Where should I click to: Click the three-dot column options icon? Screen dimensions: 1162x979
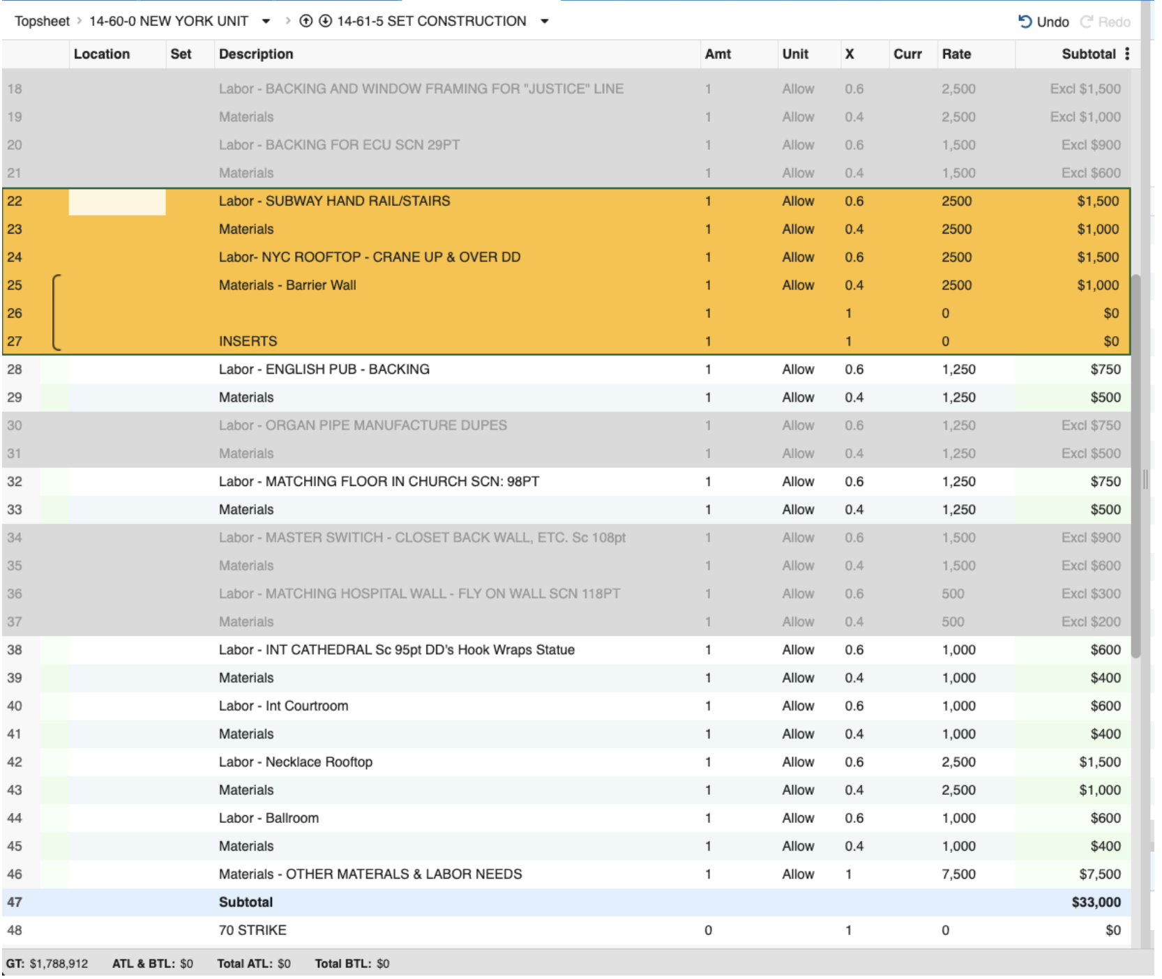point(1127,54)
